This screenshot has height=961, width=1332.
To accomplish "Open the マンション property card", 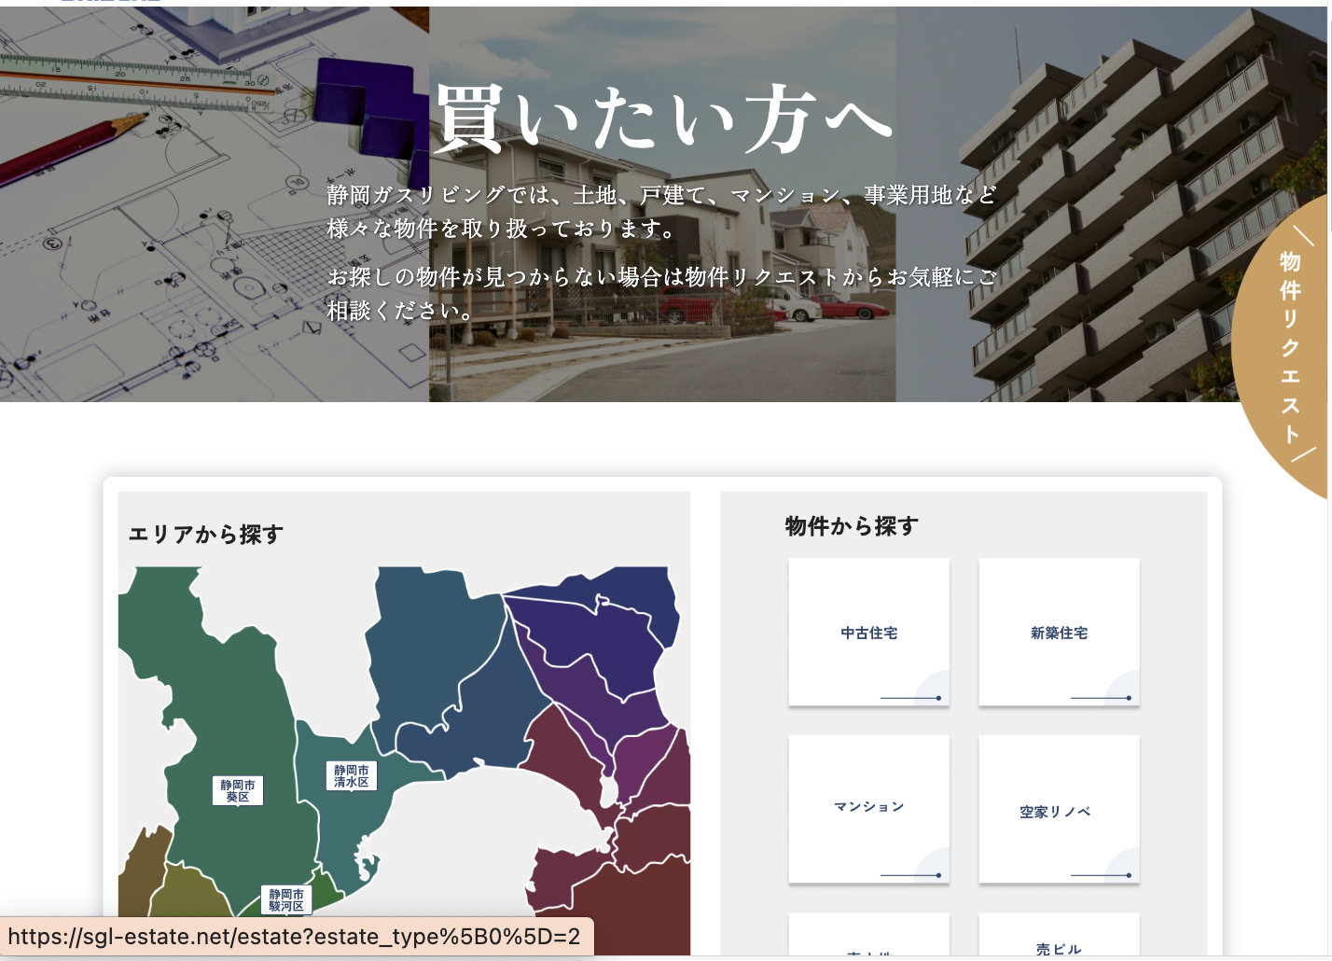I will pyautogui.click(x=868, y=809).
